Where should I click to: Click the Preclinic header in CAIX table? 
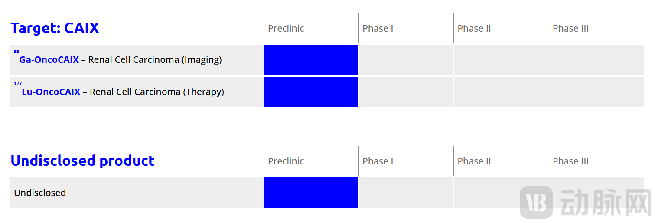[286, 28]
